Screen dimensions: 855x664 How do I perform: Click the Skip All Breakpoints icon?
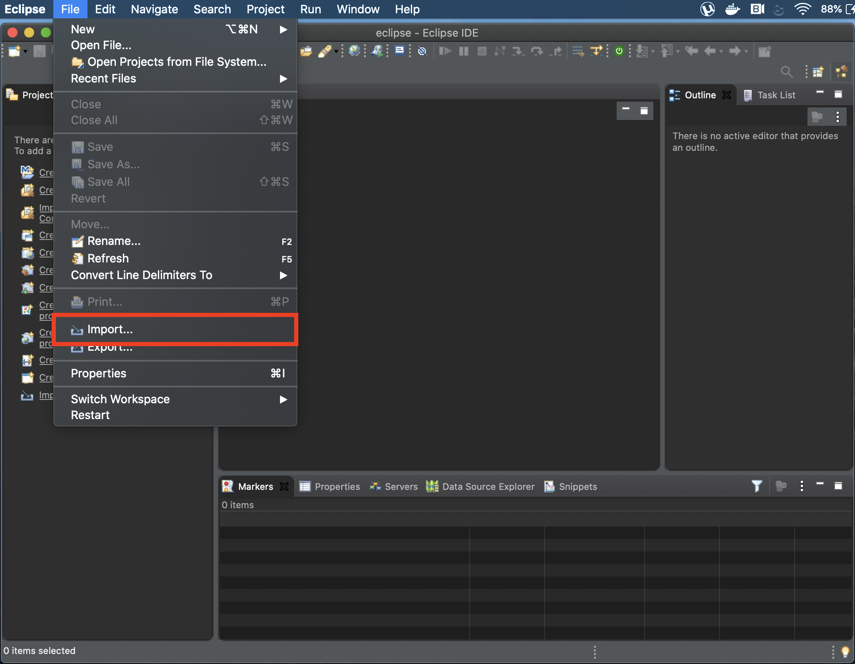[422, 51]
